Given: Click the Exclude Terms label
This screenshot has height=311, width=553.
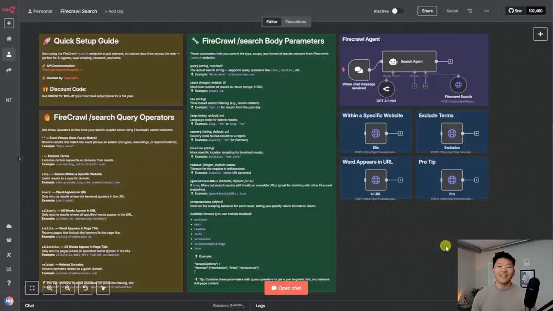Looking at the screenshot, I should click(x=436, y=115).
